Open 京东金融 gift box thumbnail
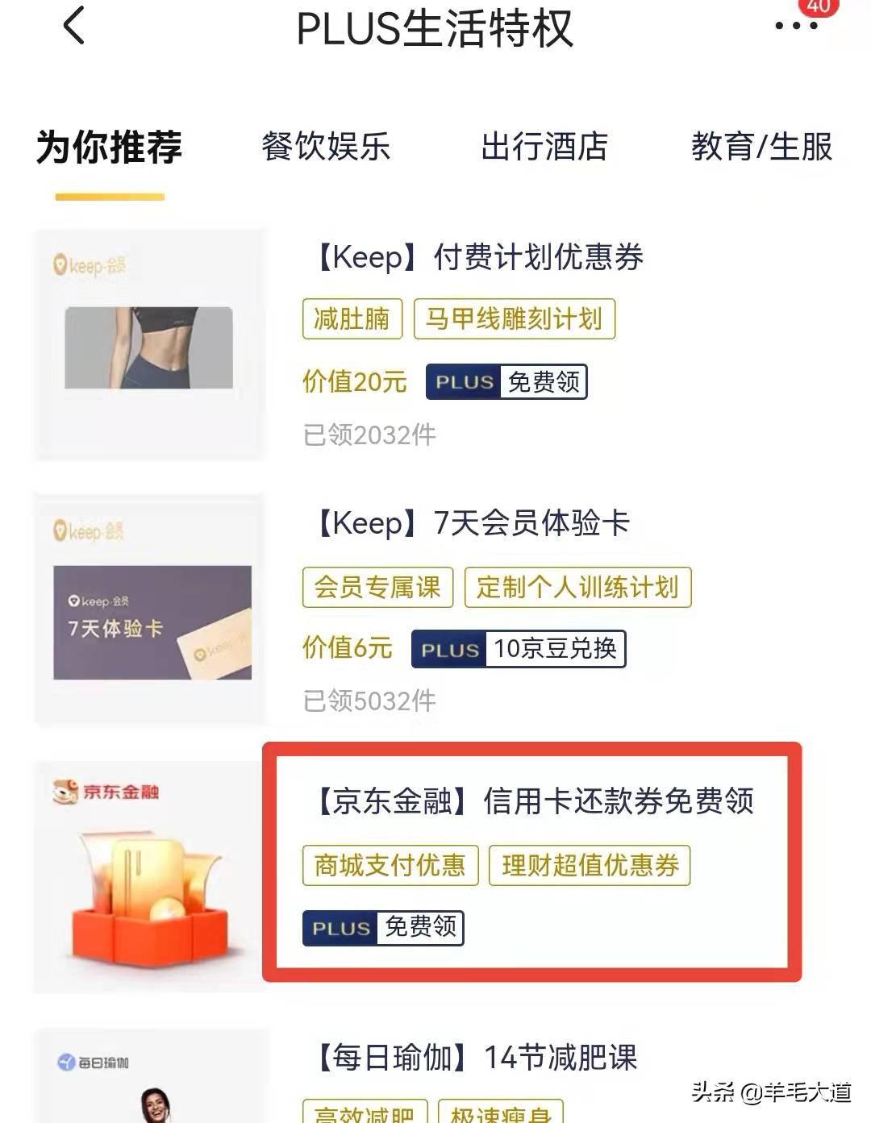 tap(149, 877)
